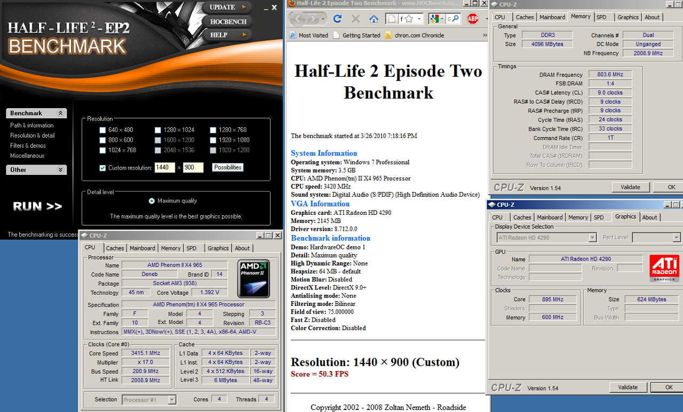Uncheck the Custom resolution checkbox

102,168
